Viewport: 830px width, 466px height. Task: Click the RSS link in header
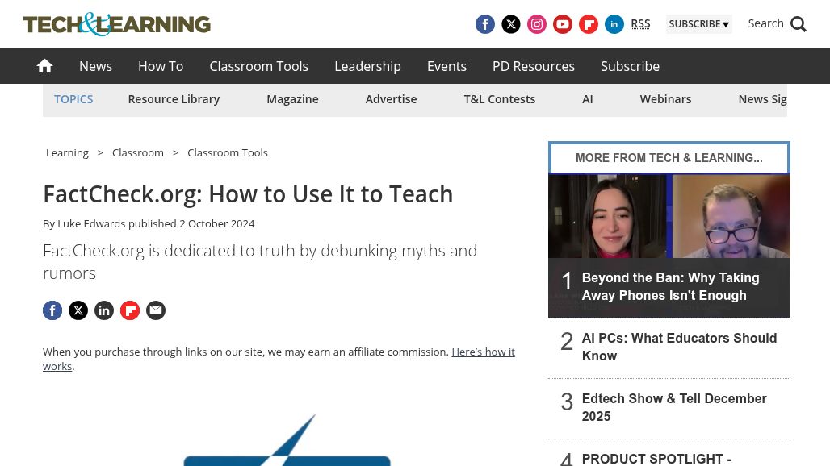point(640,23)
